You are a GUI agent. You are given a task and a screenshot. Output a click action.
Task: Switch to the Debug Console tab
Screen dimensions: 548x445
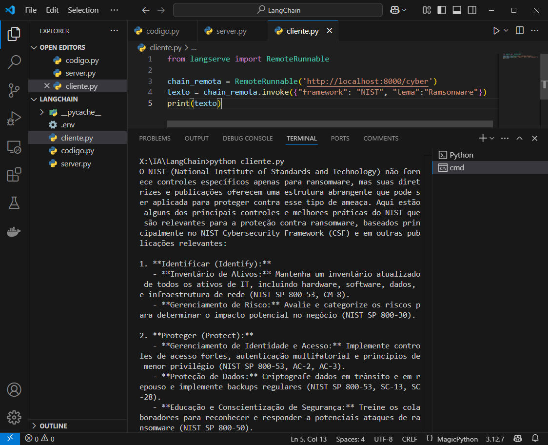click(248, 138)
